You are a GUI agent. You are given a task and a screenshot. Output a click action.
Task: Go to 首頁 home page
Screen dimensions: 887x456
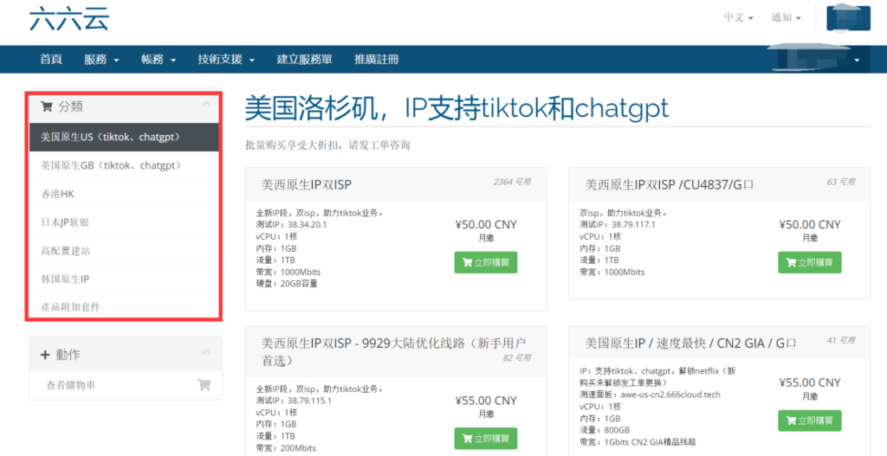pos(51,60)
